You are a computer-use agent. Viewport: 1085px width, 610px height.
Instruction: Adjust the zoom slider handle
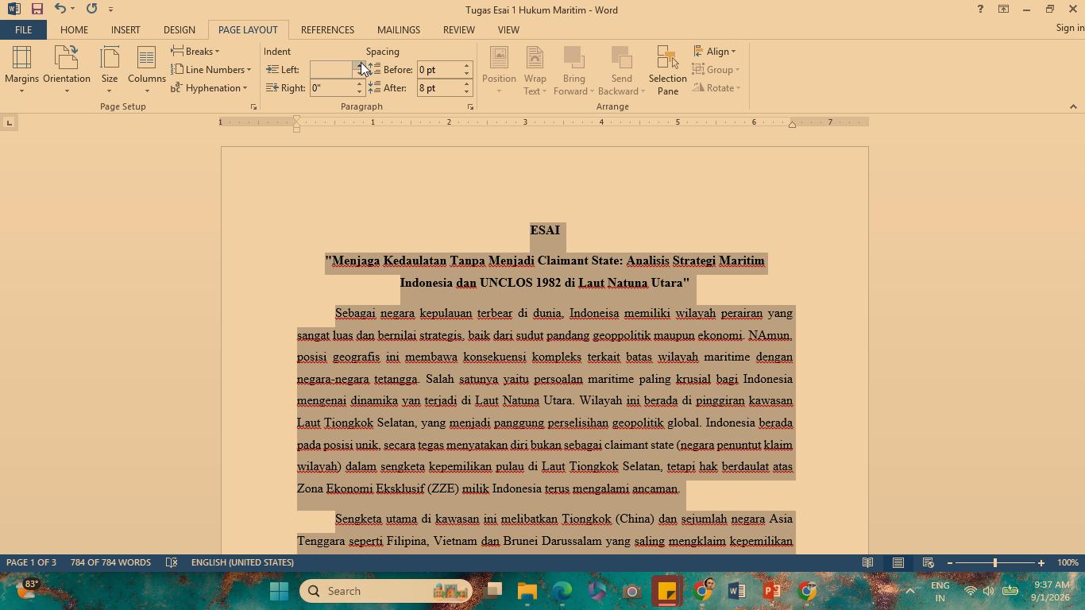tap(994, 562)
